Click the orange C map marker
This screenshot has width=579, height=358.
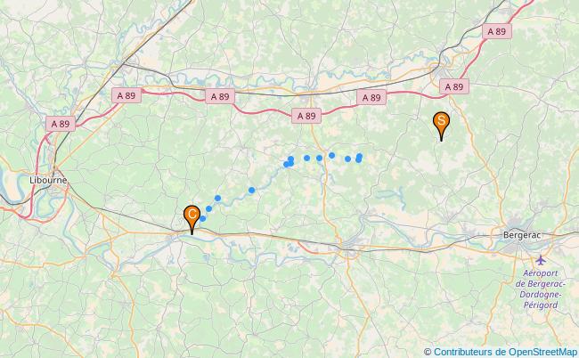(x=192, y=219)
